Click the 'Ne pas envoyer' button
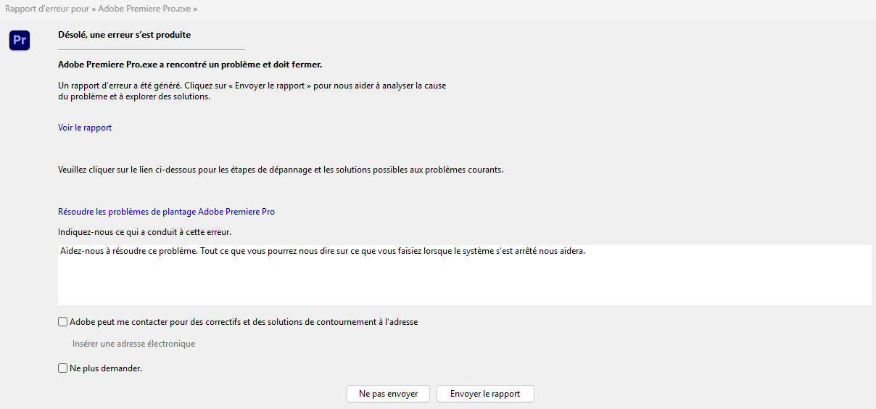This screenshot has width=876, height=409. (x=389, y=394)
